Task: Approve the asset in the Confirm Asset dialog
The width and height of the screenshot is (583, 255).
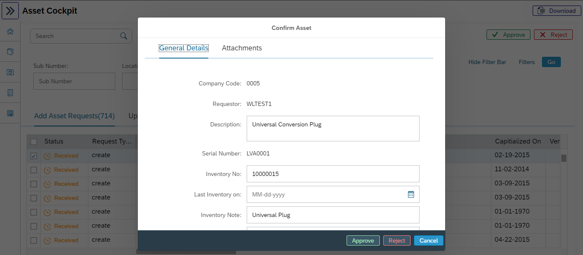Action: coord(363,240)
